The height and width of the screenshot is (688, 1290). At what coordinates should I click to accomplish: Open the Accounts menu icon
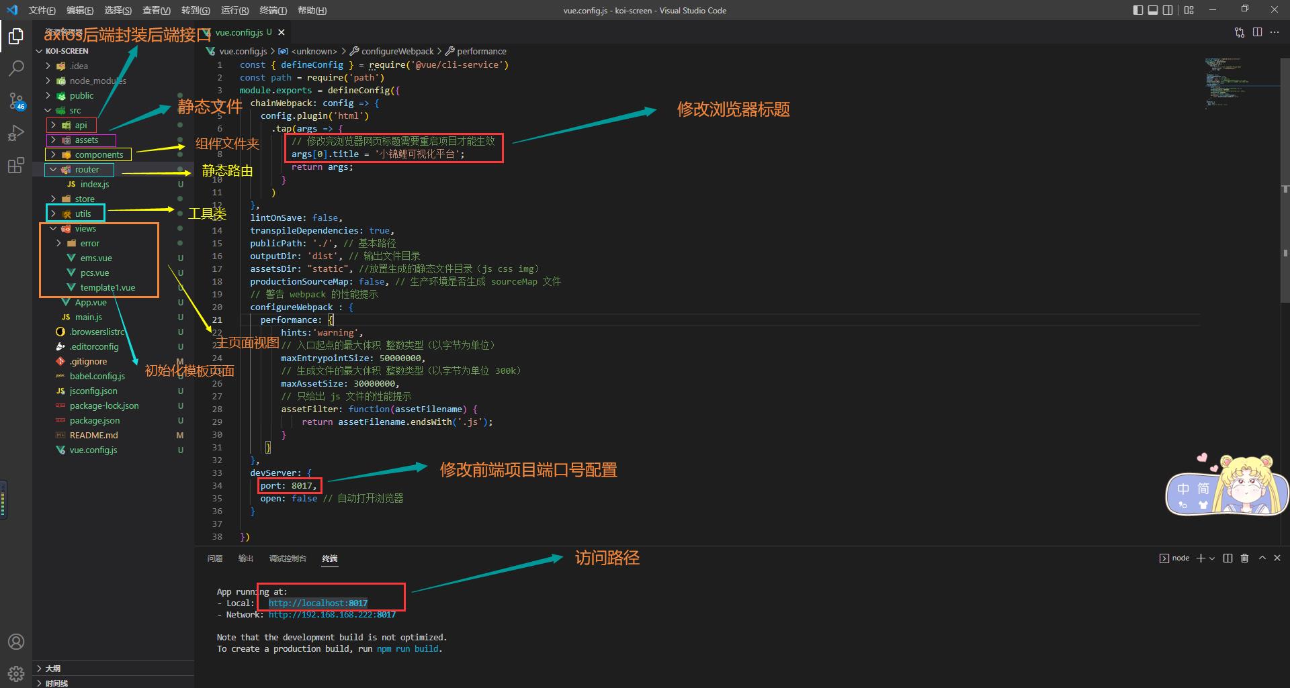tap(16, 642)
